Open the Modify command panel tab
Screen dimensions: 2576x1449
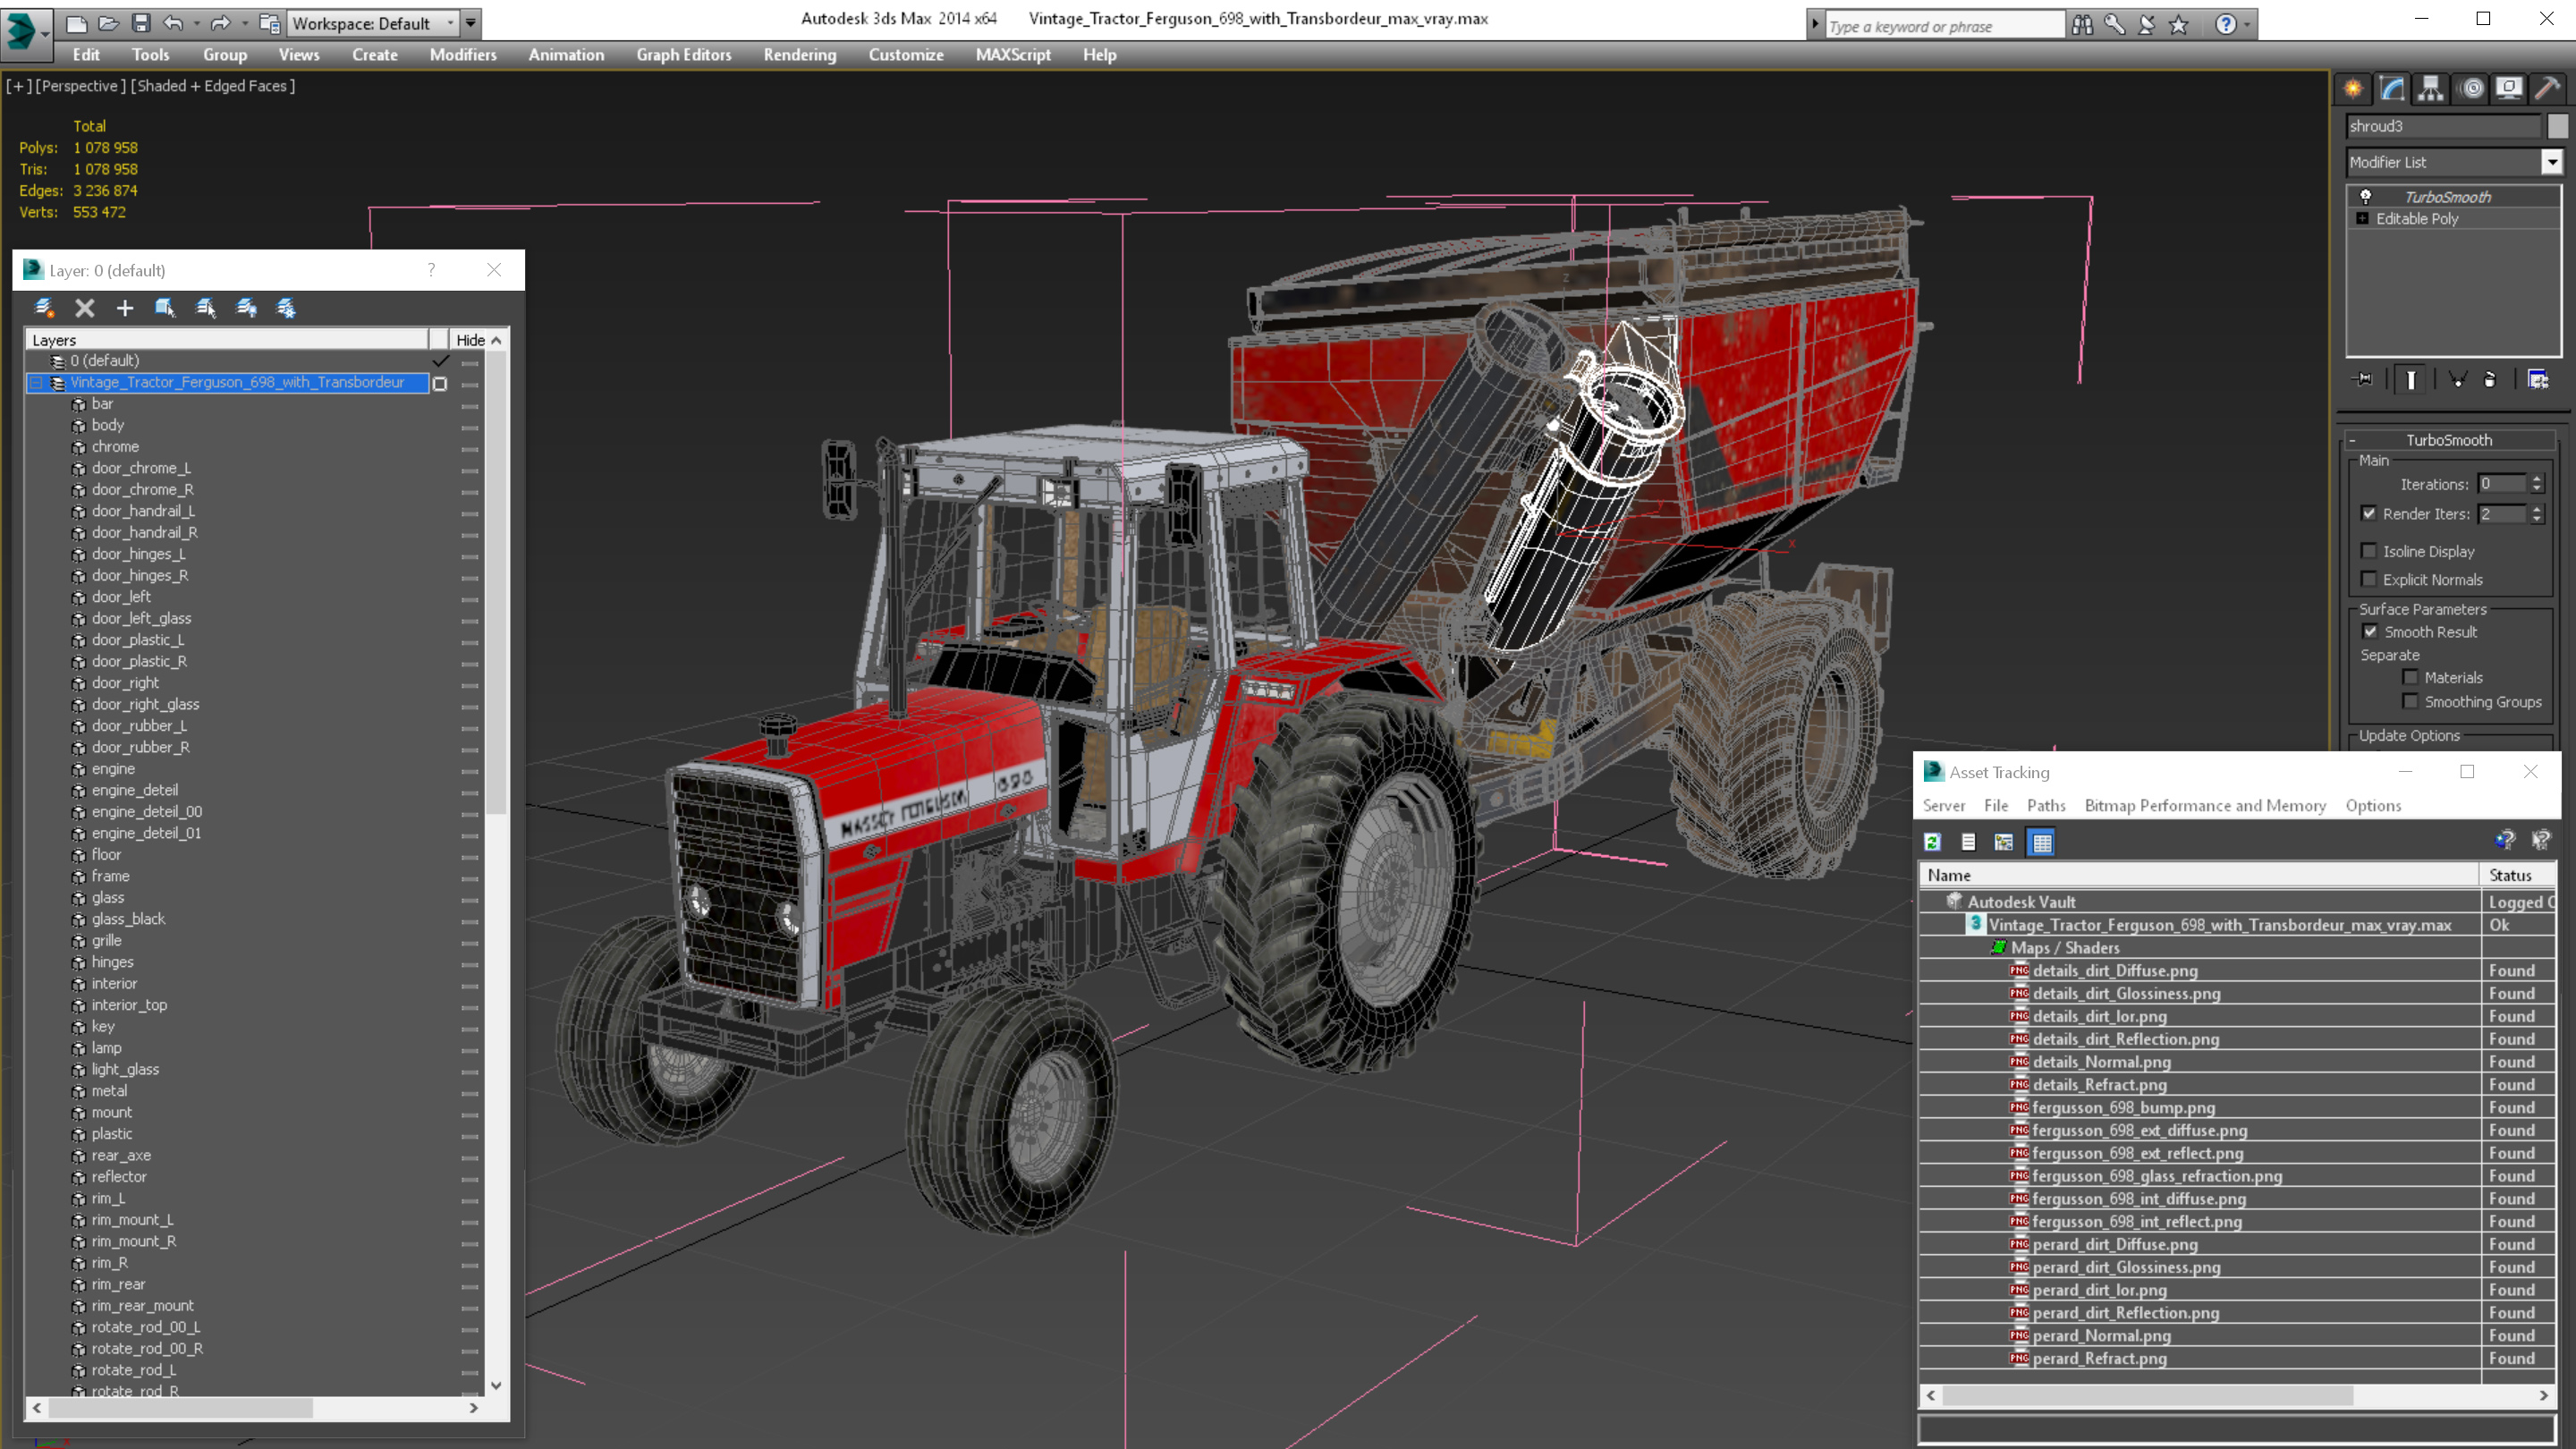(2392, 89)
